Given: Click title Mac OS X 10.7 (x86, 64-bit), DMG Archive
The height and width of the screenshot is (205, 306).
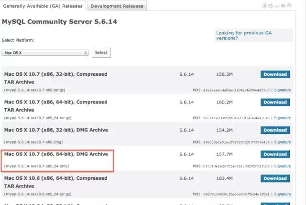Looking at the screenshot, I should 56,154.
